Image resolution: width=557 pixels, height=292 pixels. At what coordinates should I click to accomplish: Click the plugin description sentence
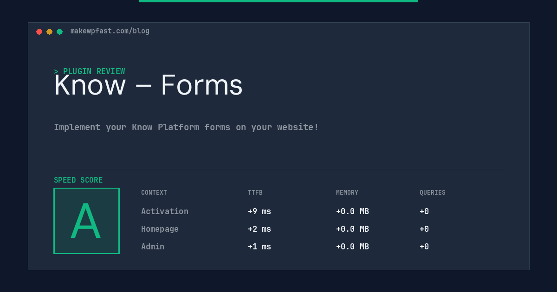(186, 127)
